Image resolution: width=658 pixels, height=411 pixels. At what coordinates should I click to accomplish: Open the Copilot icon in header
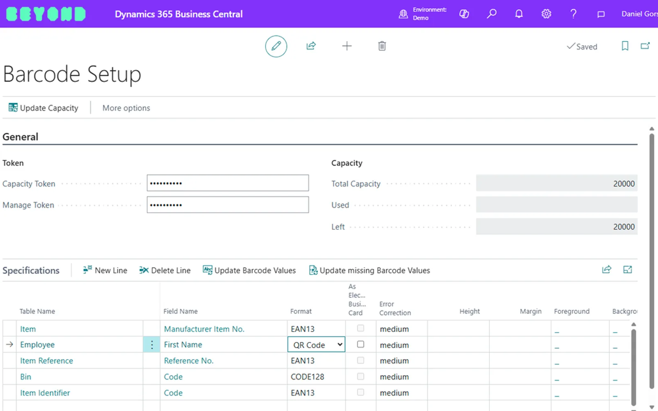[464, 14]
